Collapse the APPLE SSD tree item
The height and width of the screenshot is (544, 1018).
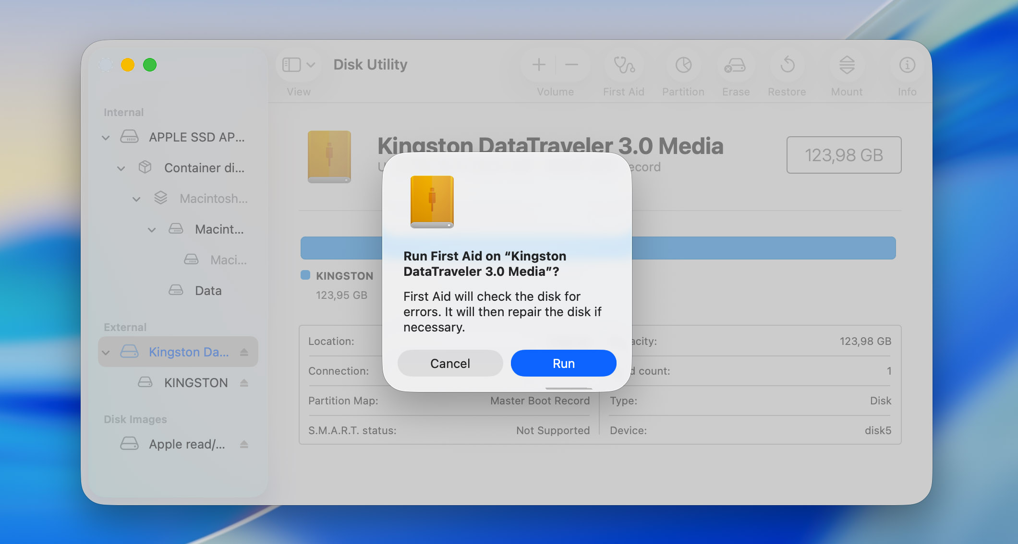(105, 137)
